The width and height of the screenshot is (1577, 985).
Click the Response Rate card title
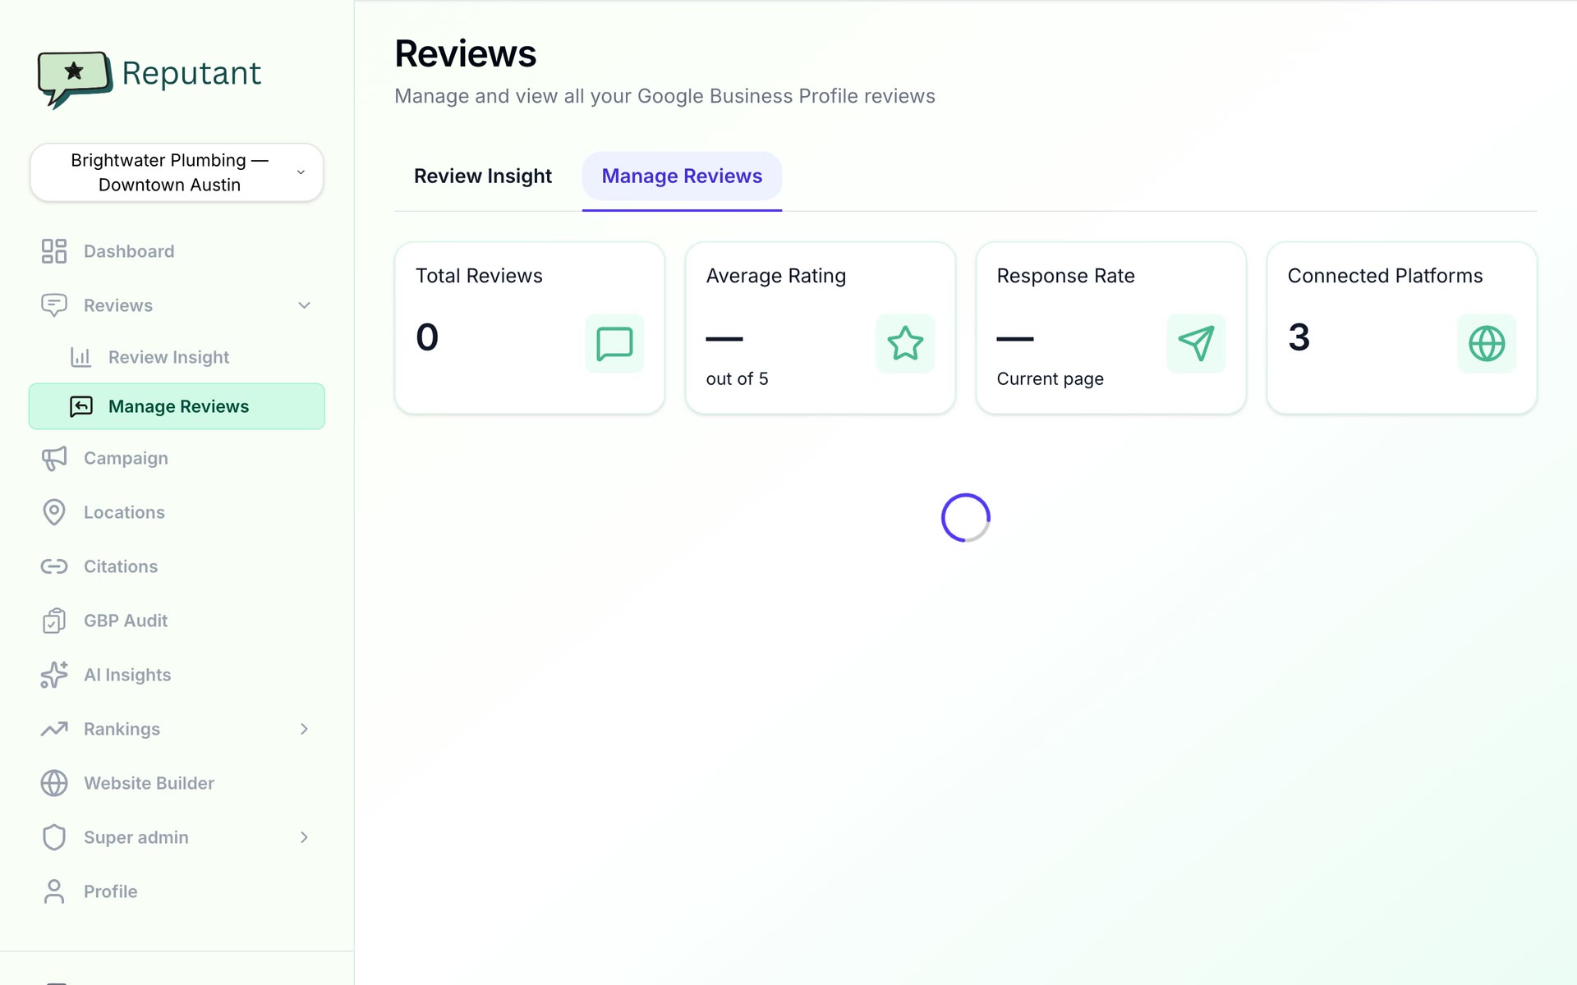[x=1065, y=276]
